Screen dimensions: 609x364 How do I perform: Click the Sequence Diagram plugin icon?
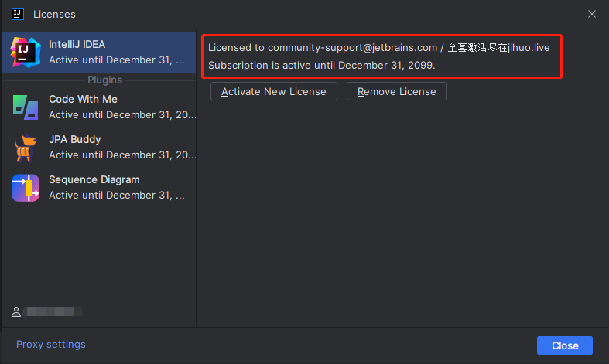pyautogui.click(x=26, y=188)
